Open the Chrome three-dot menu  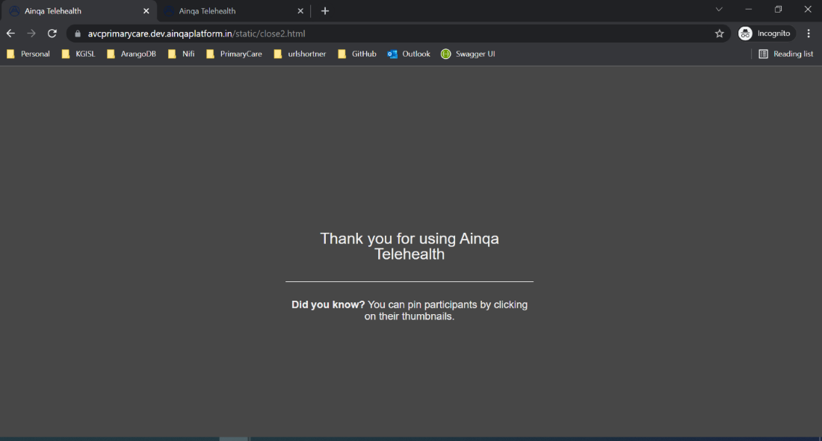[809, 34]
